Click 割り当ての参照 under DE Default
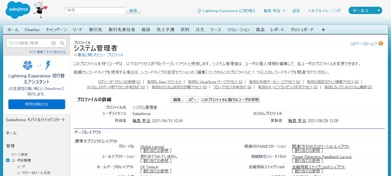391x176 pixels. tap(156, 170)
